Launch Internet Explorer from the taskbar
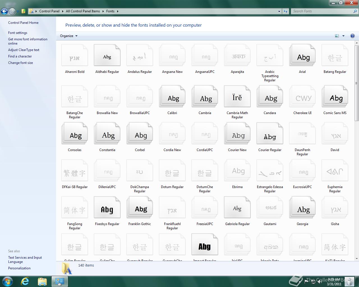The width and height of the screenshot is (359, 287). [x=25, y=281]
